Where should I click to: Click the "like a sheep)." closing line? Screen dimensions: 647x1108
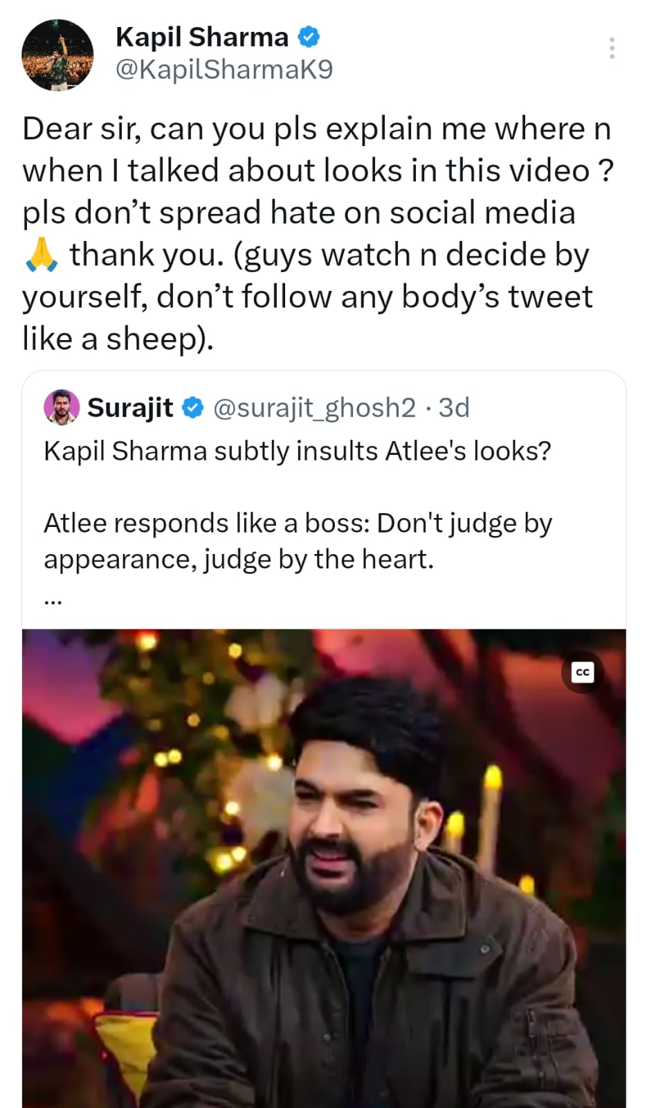pyautogui.click(x=118, y=339)
